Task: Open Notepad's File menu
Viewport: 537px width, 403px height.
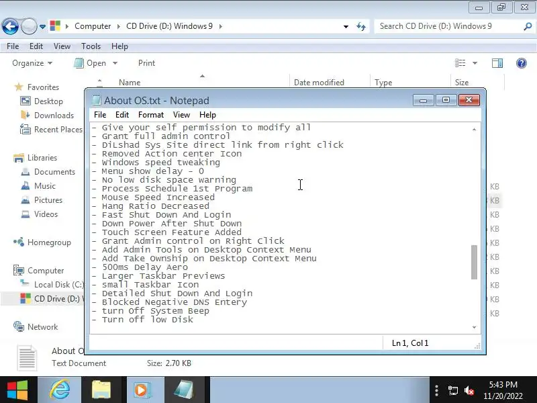Action: [x=100, y=115]
